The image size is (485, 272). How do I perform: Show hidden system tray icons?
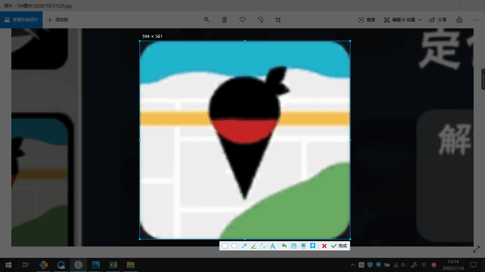(x=353, y=265)
